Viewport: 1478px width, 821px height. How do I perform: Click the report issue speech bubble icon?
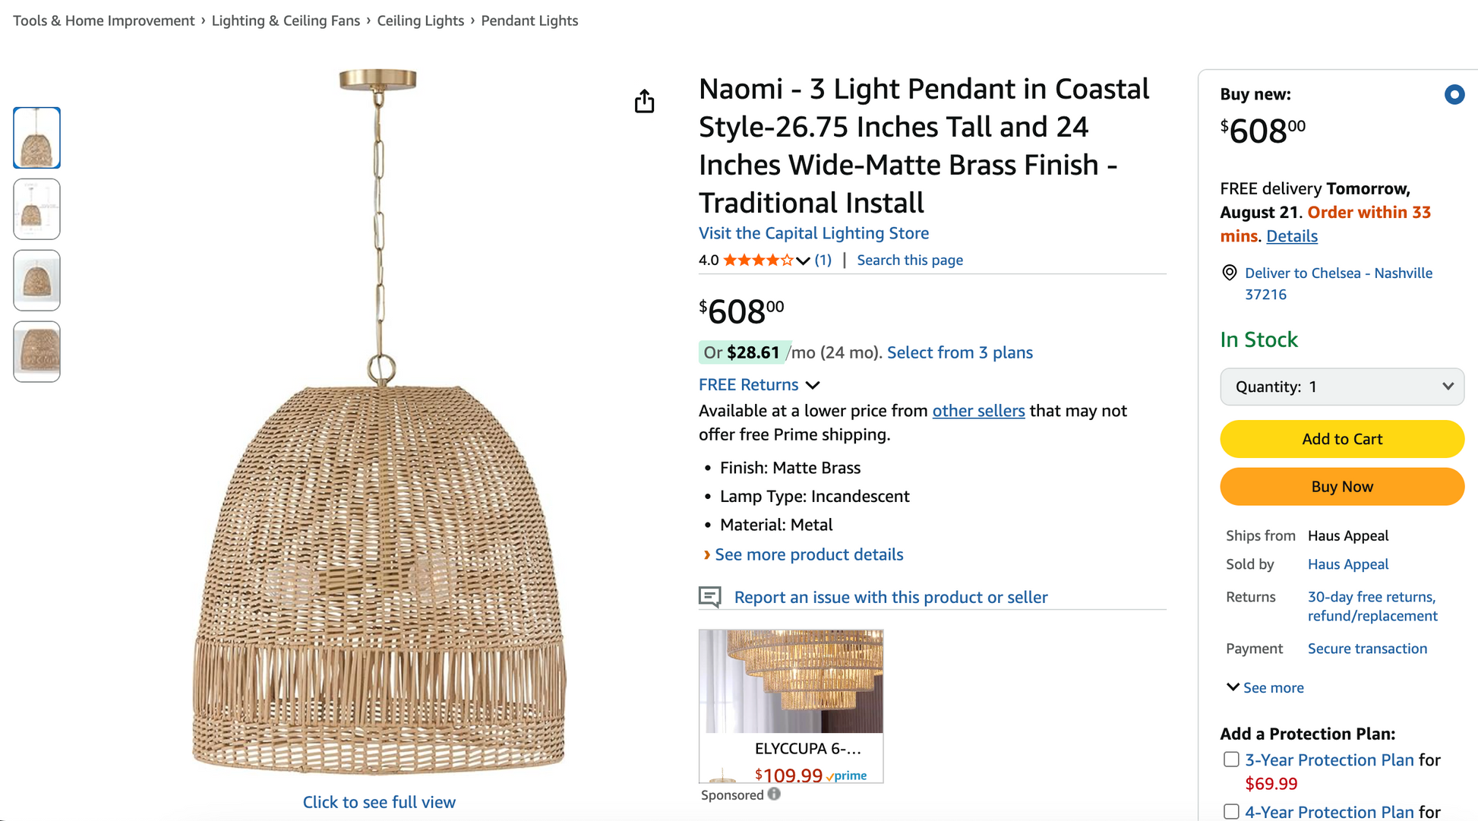[710, 597]
